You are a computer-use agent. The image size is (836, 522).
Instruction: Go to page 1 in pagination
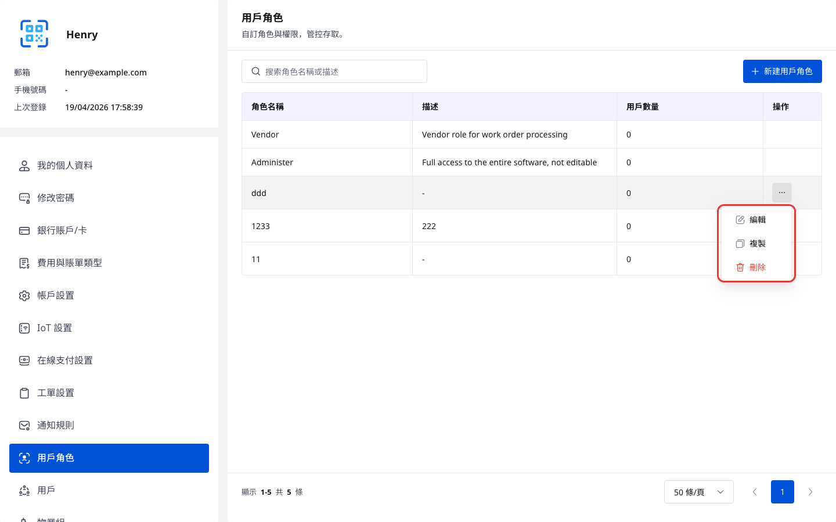[783, 492]
